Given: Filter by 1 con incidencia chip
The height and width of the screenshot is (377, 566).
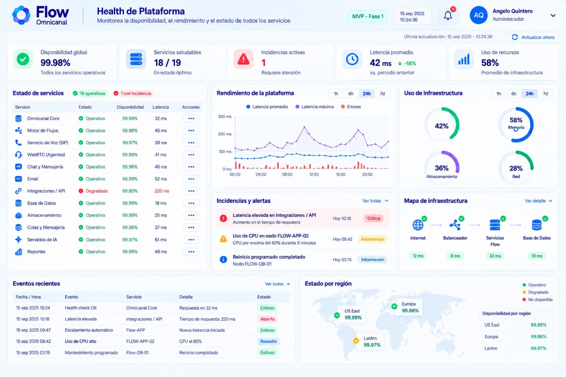Looking at the screenshot, I should pos(133,93).
